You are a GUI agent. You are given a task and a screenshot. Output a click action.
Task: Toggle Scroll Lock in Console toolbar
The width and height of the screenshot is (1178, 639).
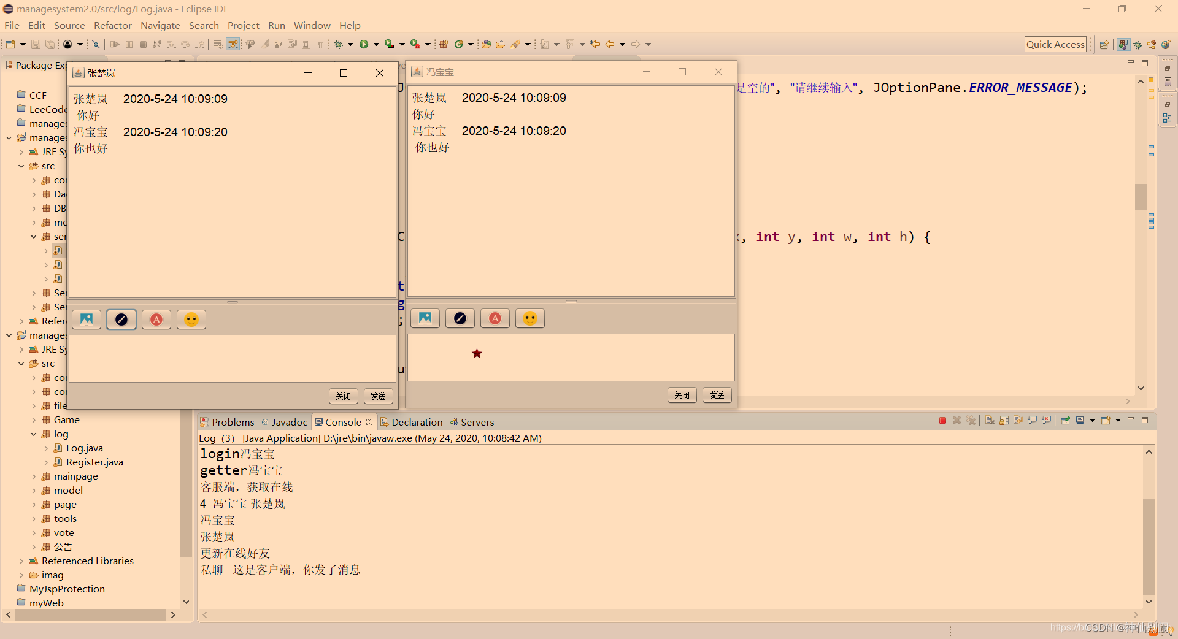coord(1004,420)
